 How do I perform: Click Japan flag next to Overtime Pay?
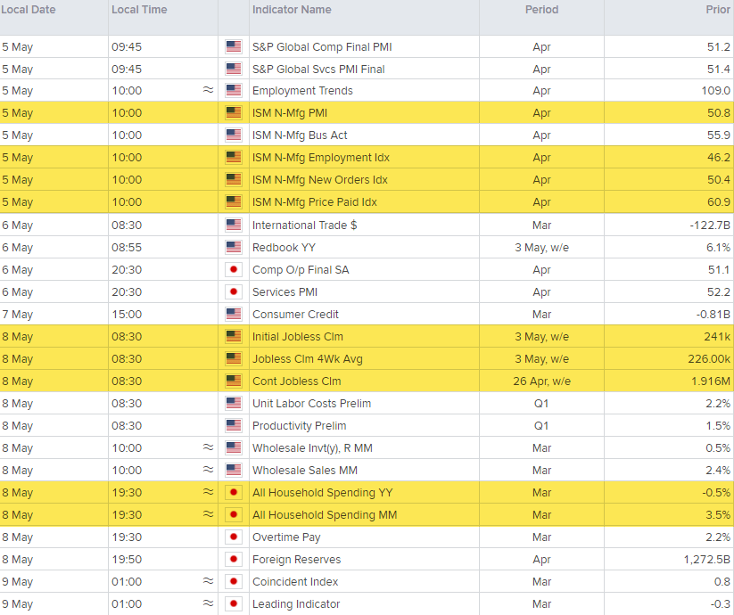point(234,537)
